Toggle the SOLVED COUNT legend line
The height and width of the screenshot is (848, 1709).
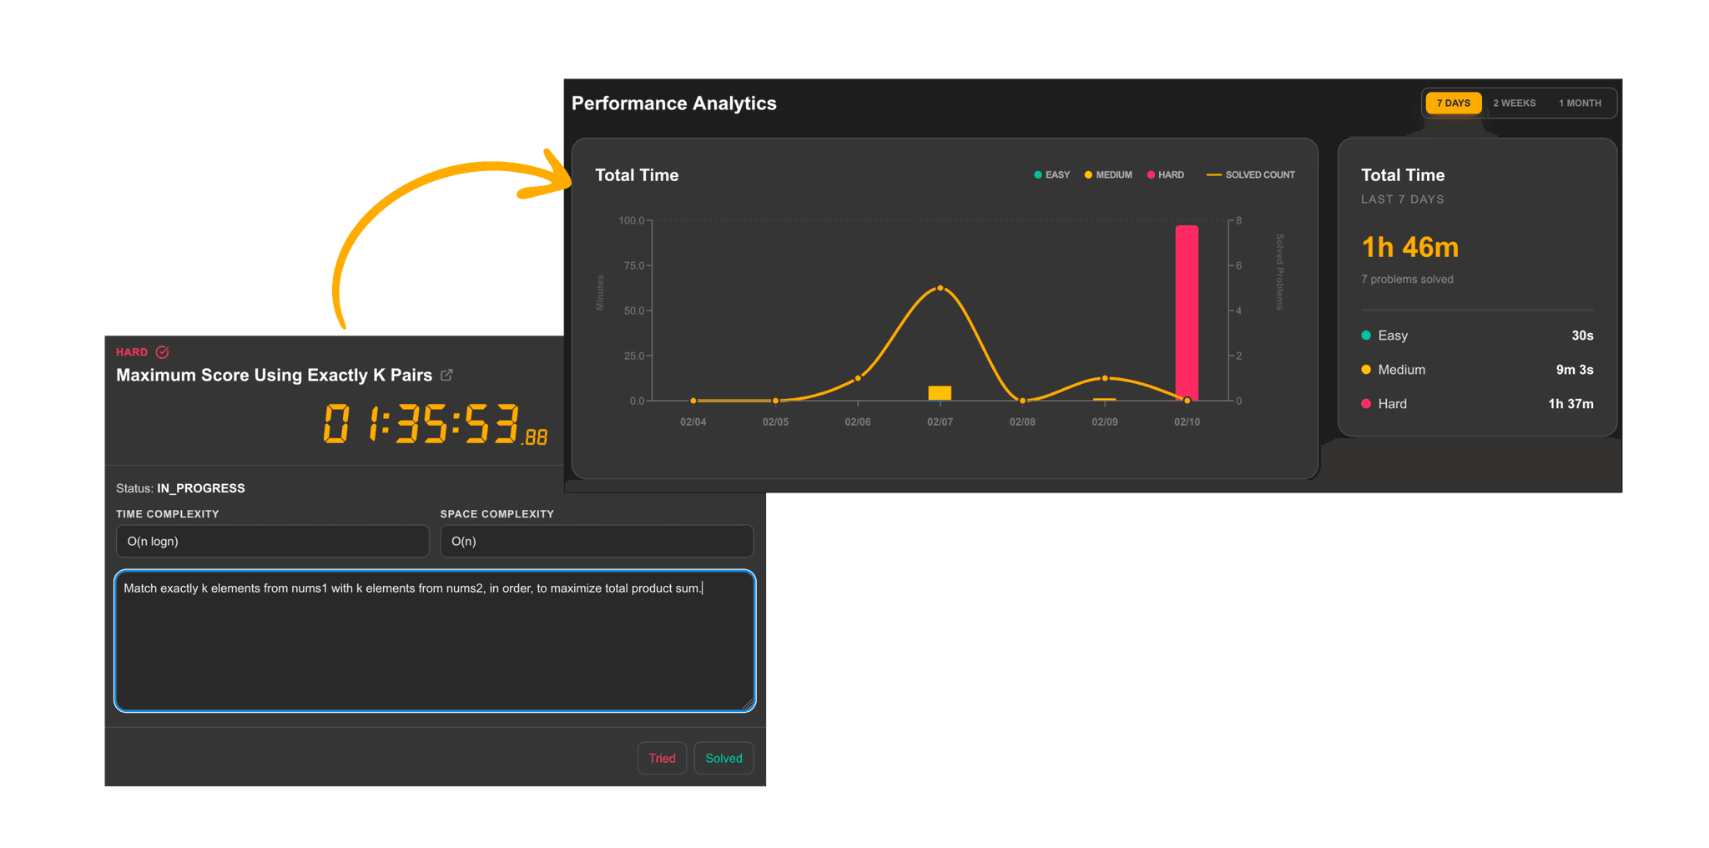coord(1251,175)
